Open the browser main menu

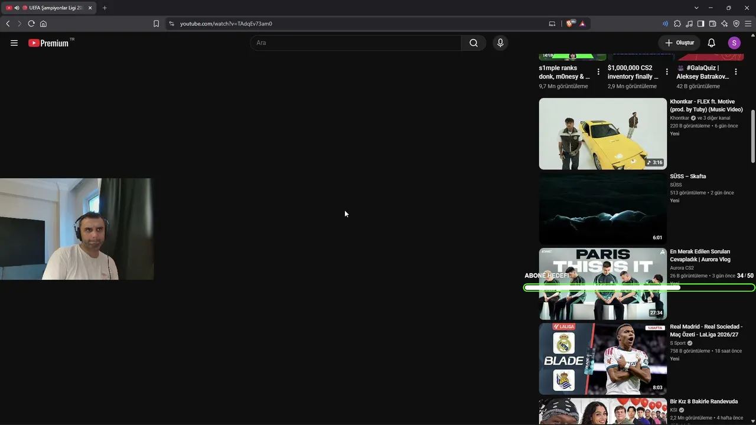click(748, 24)
